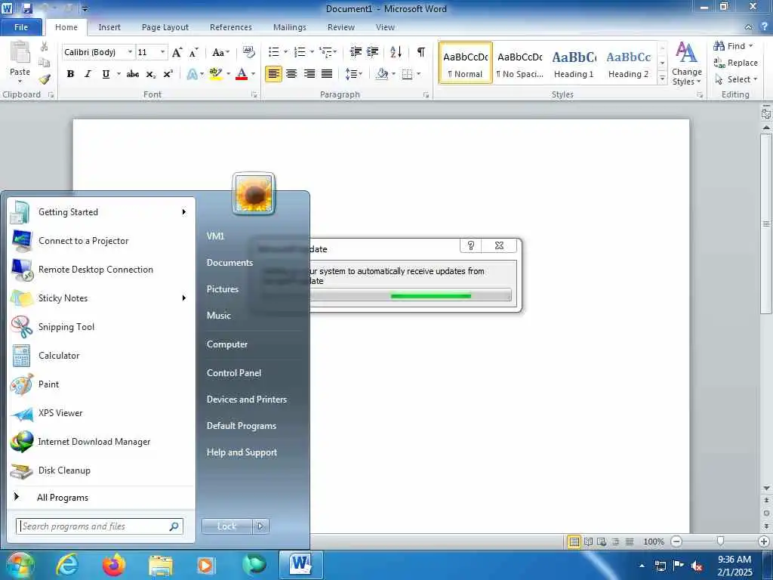773x580 pixels.
Task: Click the Start orb button
Action: click(20, 565)
